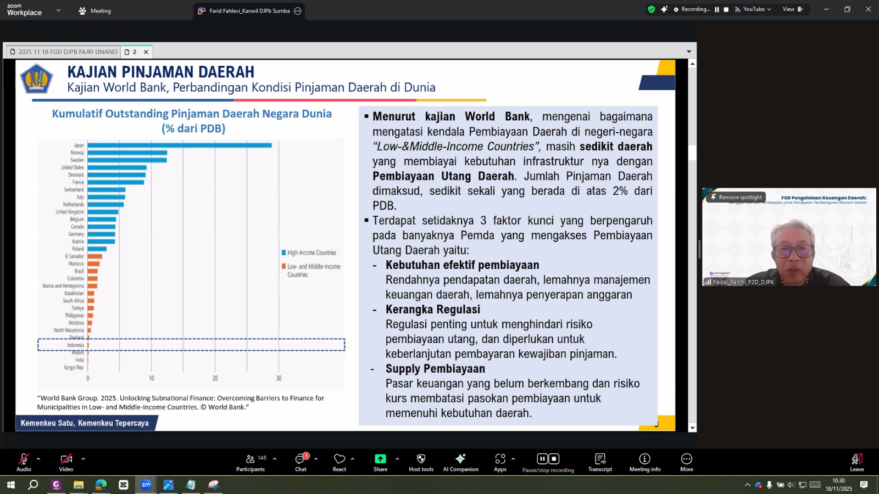Show Meeting info

click(x=644, y=462)
